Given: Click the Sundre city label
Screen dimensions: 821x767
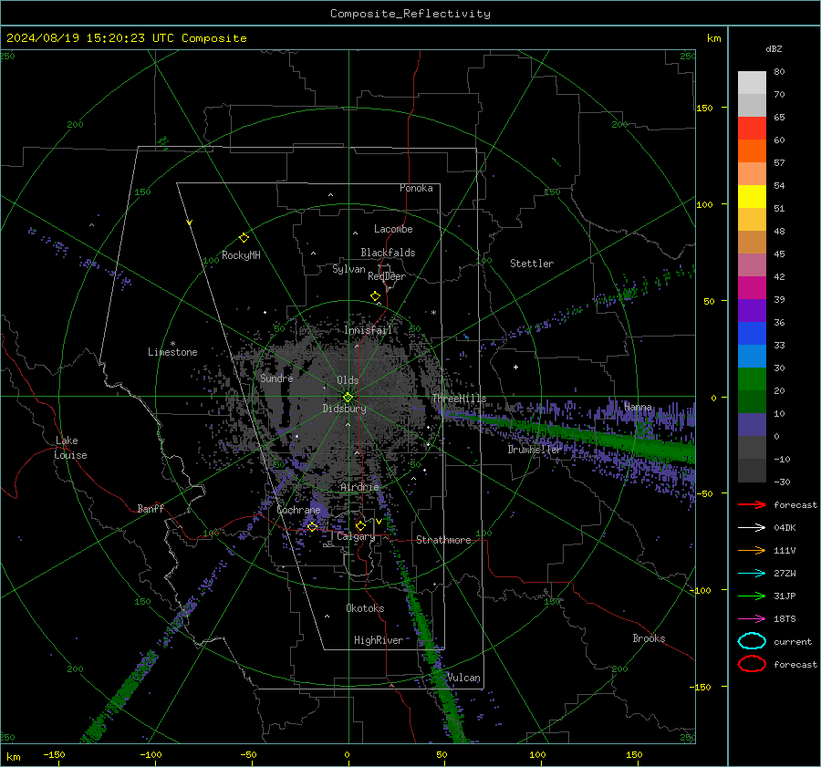Looking at the screenshot, I should pos(276,378).
